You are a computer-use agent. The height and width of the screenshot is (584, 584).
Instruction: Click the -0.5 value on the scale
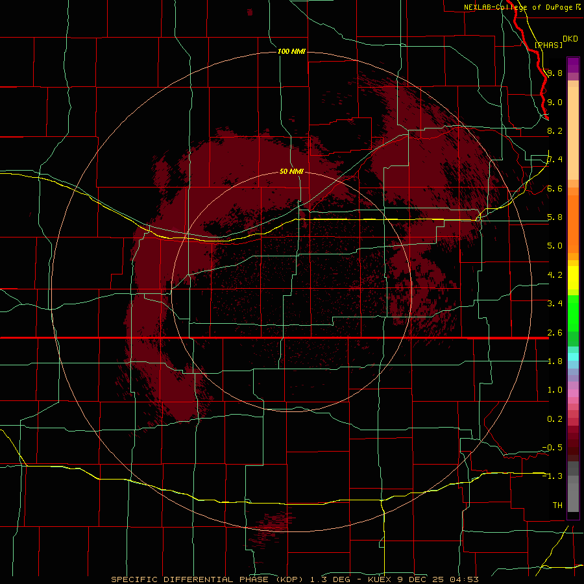coord(552,448)
